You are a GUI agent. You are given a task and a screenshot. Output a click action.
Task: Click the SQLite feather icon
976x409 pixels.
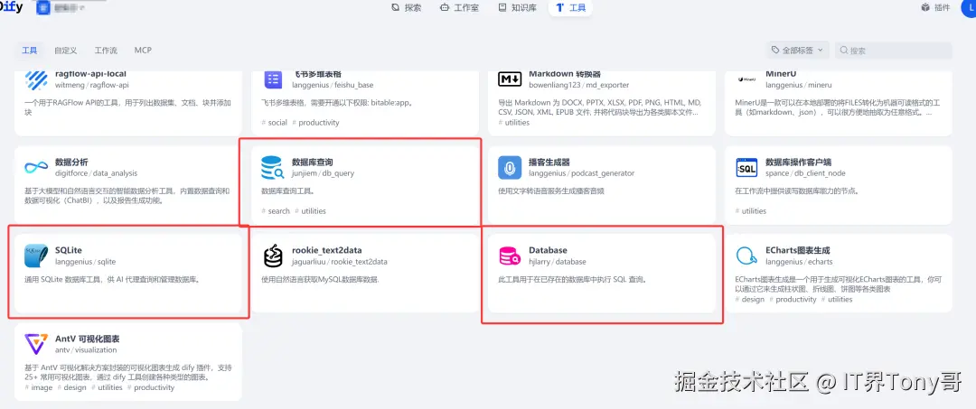36,256
